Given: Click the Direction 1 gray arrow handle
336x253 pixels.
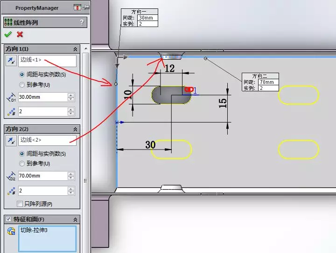Looking at the screenshot, I should tap(117, 65).
